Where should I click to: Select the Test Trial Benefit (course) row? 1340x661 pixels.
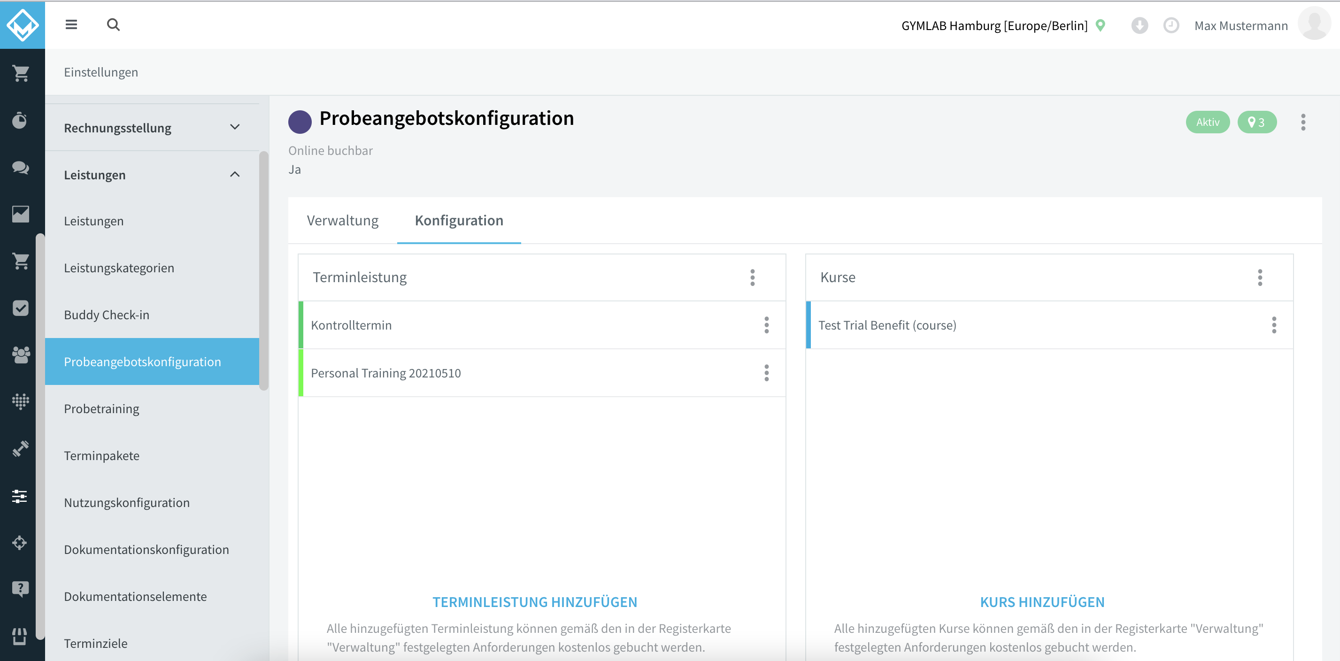point(1049,325)
